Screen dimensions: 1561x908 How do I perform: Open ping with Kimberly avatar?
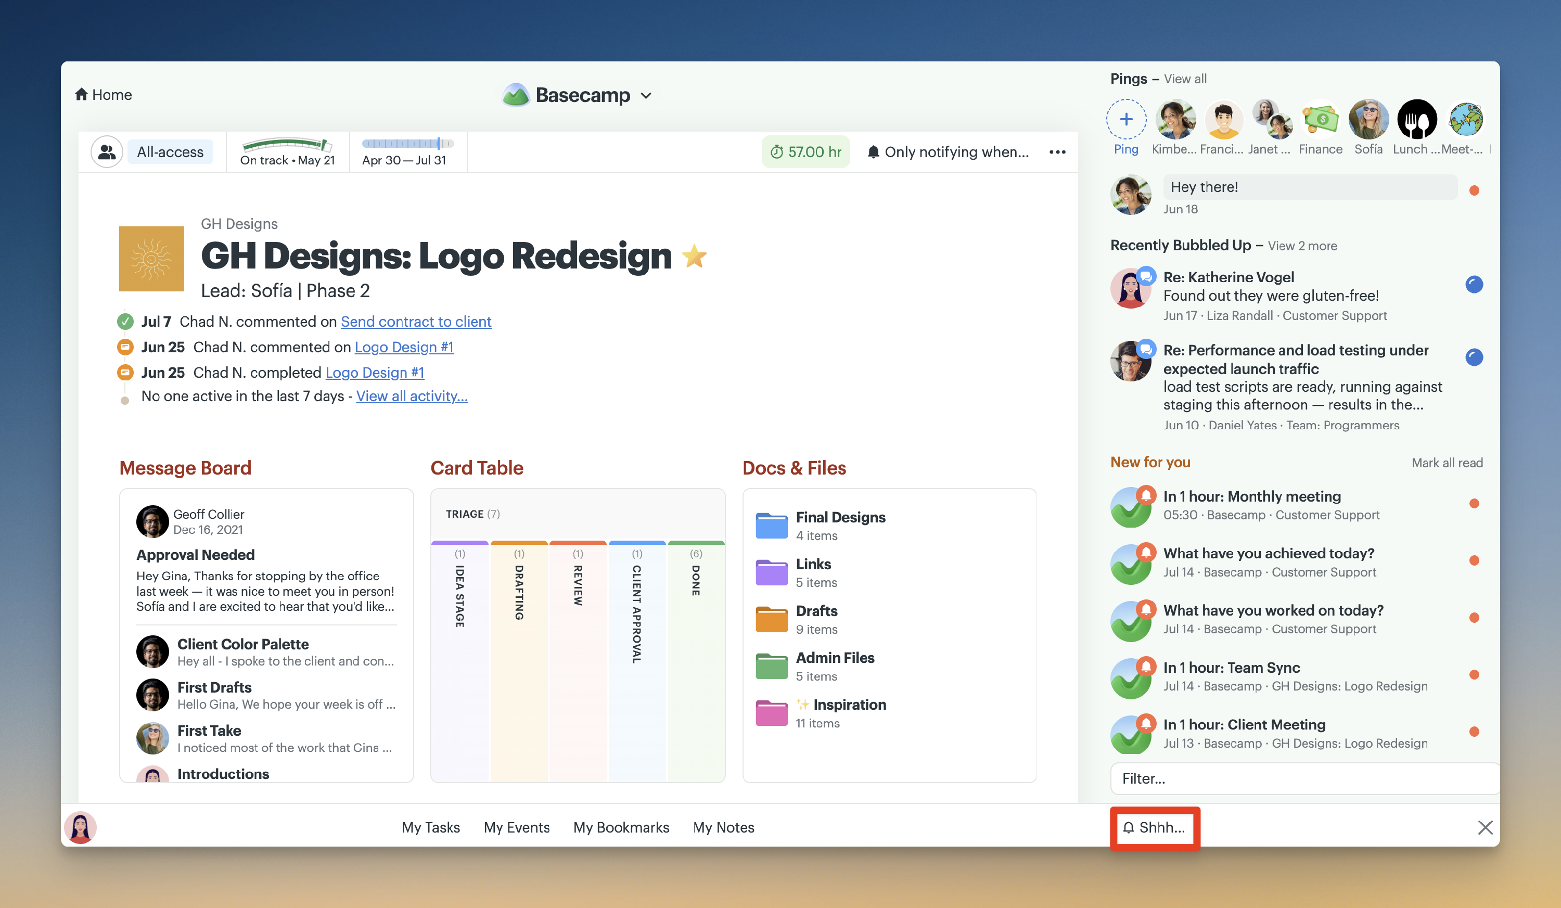(x=1175, y=119)
